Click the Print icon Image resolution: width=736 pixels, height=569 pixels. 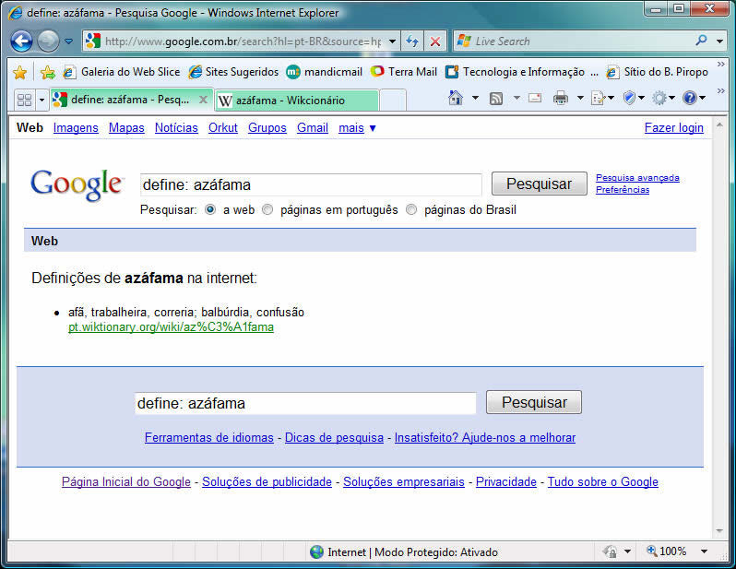[x=561, y=98]
